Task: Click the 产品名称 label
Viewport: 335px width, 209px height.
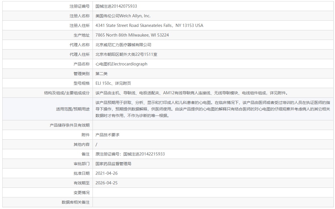Action: 81,64
